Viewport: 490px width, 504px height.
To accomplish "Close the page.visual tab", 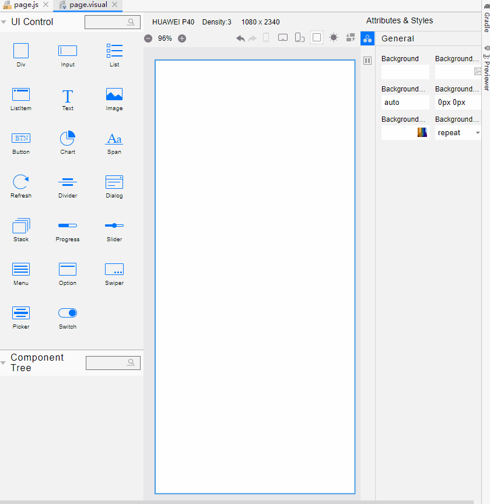I will [114, 5].
